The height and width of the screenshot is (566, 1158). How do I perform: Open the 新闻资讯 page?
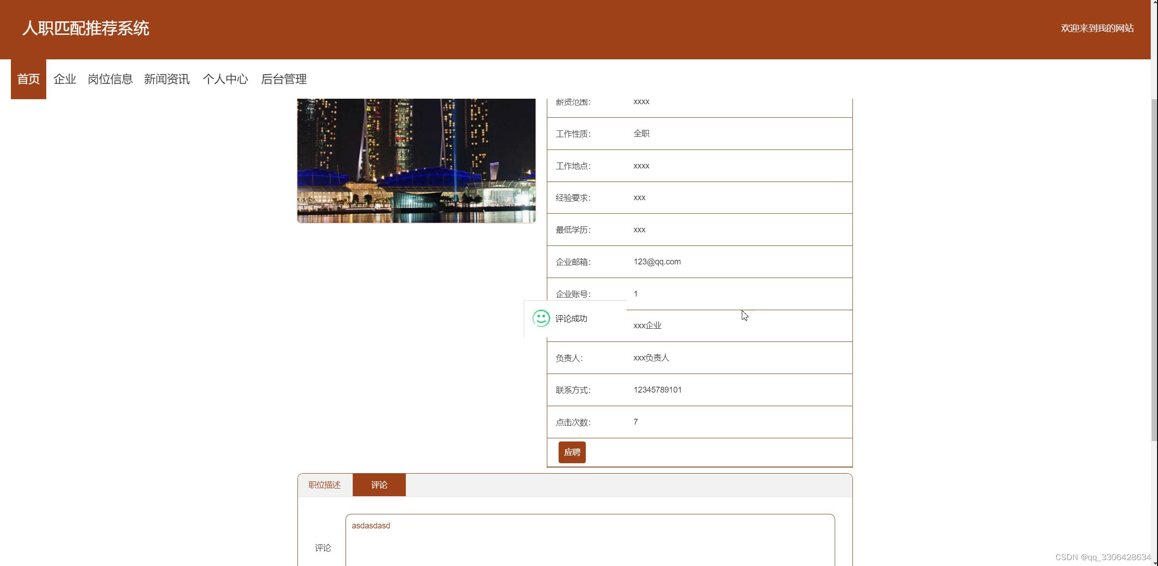click(166, 79)
